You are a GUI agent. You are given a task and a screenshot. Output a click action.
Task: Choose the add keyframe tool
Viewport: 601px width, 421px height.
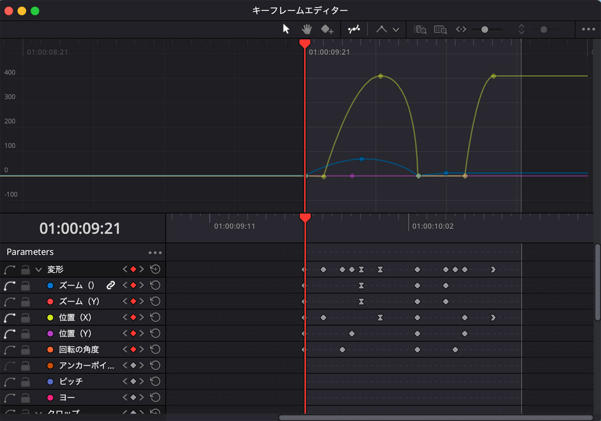pyautogui.click(x=327, y=30)
